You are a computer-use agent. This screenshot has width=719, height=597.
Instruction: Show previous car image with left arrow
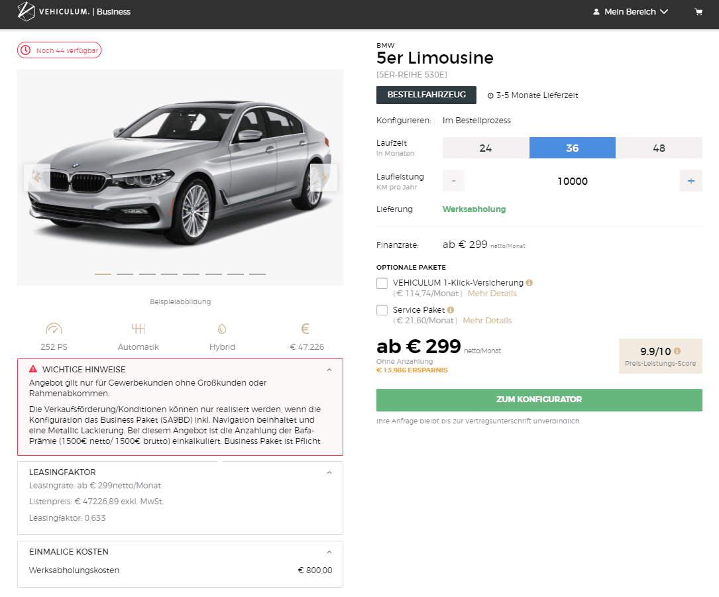[x=37, y=178]
